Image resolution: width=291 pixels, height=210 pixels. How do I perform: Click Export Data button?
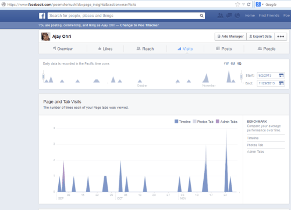(261, 37)
